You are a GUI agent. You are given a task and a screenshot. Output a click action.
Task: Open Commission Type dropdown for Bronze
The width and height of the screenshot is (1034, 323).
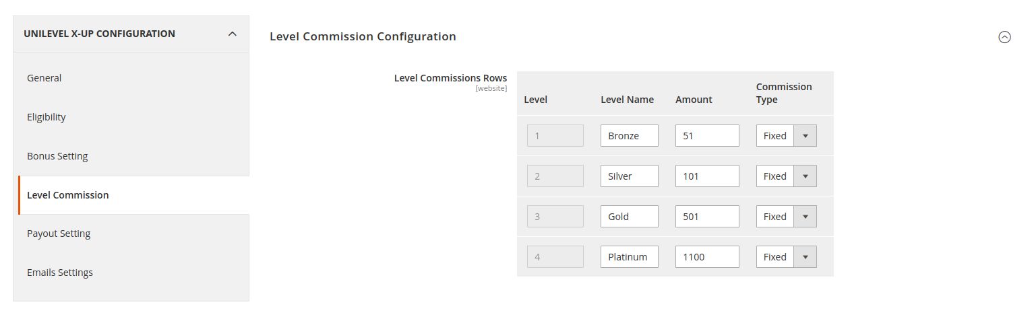(786, 136)
